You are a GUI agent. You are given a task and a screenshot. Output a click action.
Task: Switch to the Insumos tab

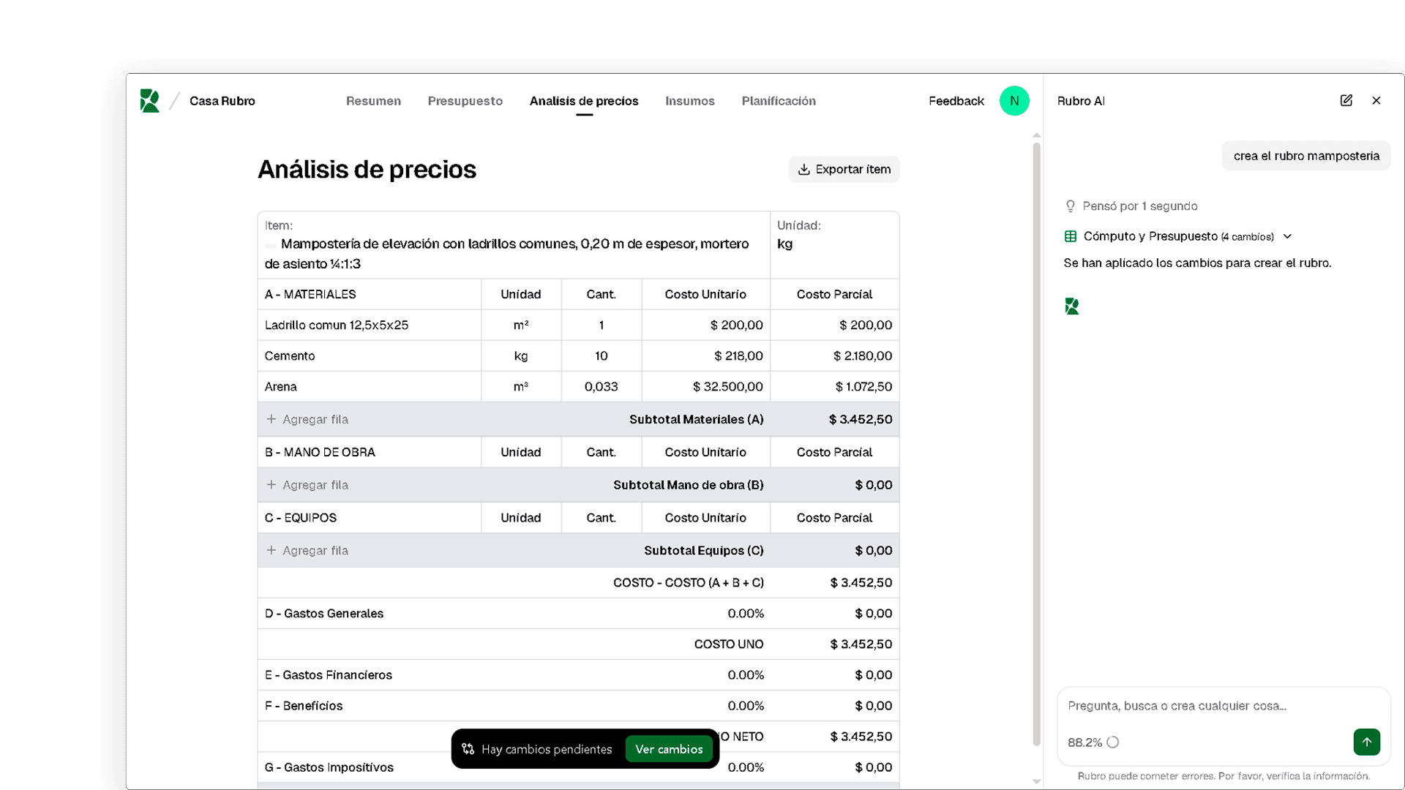coord(689,101)
